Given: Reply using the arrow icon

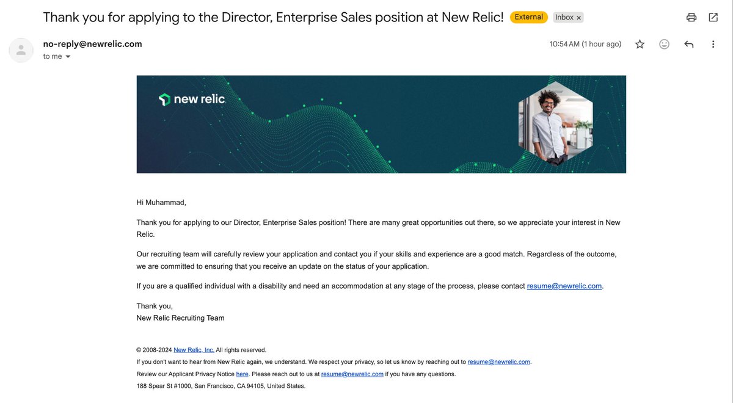Looking at the screenshot, I should point(689,44).
